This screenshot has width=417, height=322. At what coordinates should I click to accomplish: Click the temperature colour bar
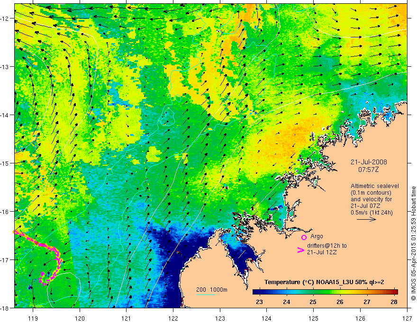pyautogui.click(x=325, y=292)
